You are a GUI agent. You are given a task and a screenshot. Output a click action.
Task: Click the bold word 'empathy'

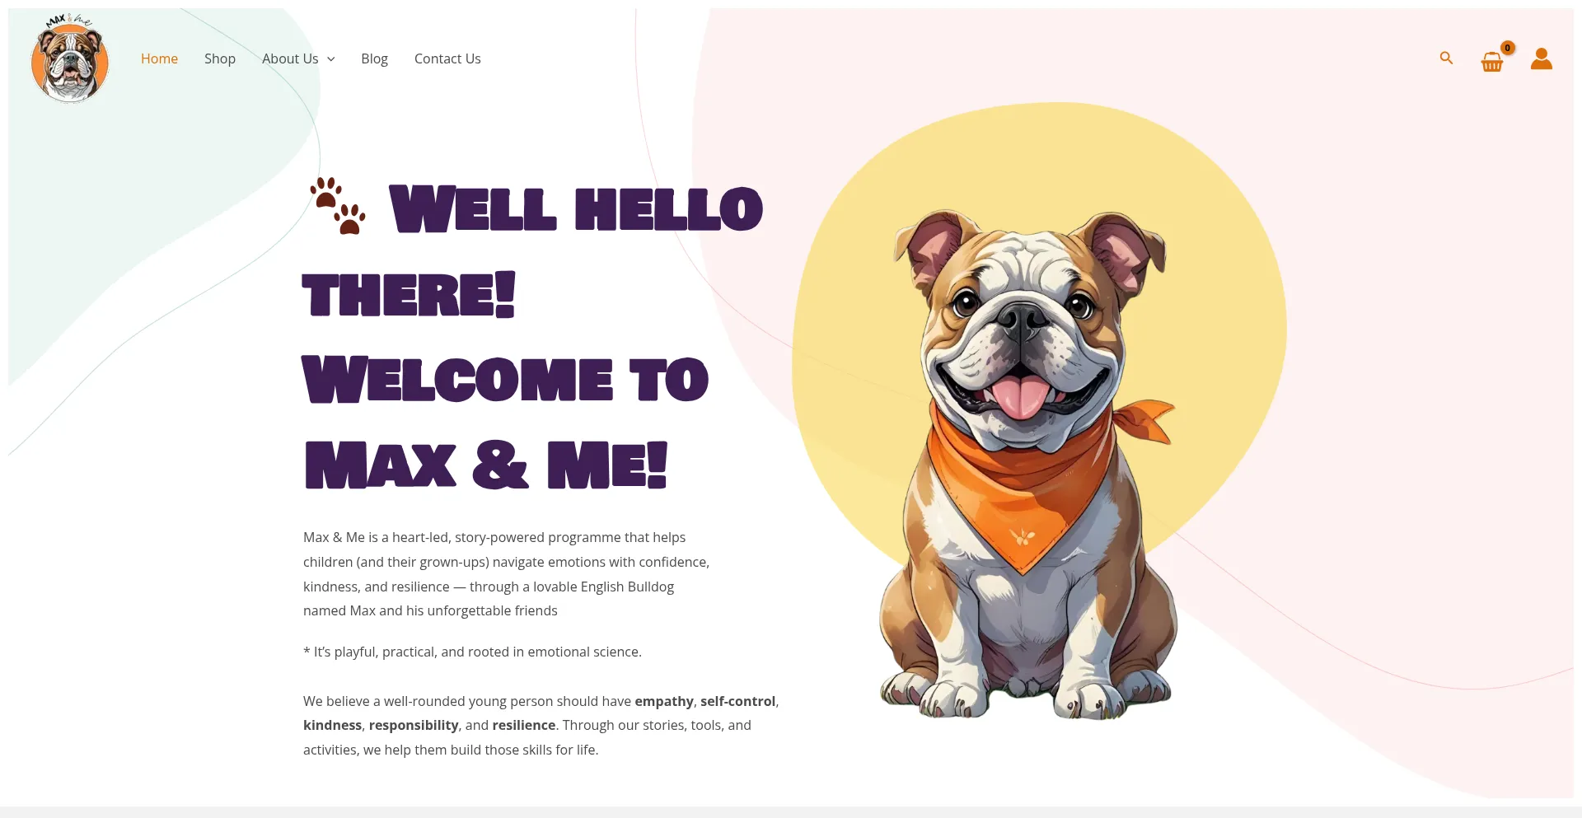[x=664, y=701]
